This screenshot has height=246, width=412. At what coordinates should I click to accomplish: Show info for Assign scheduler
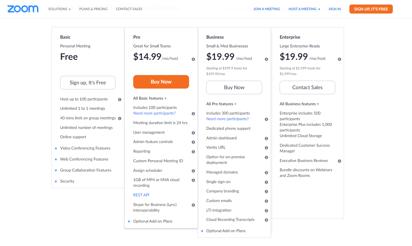[193, 171]
